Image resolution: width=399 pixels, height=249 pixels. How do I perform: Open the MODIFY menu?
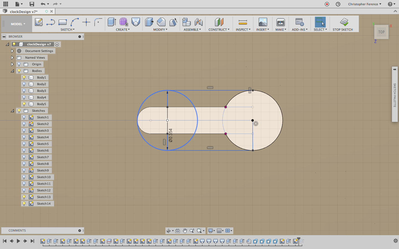click(x=160, y=30)
